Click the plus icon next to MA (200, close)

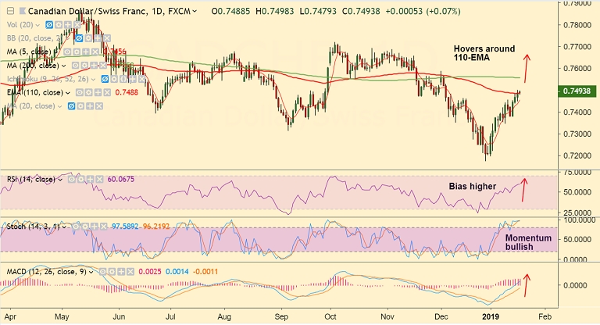click(x=94, y=66)
